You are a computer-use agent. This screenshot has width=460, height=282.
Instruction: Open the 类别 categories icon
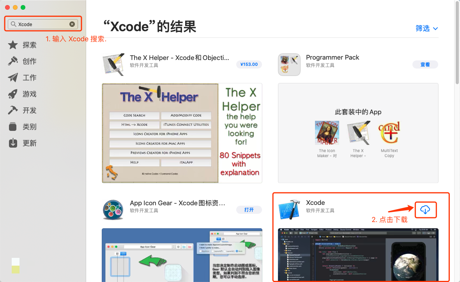click(12, 127)
